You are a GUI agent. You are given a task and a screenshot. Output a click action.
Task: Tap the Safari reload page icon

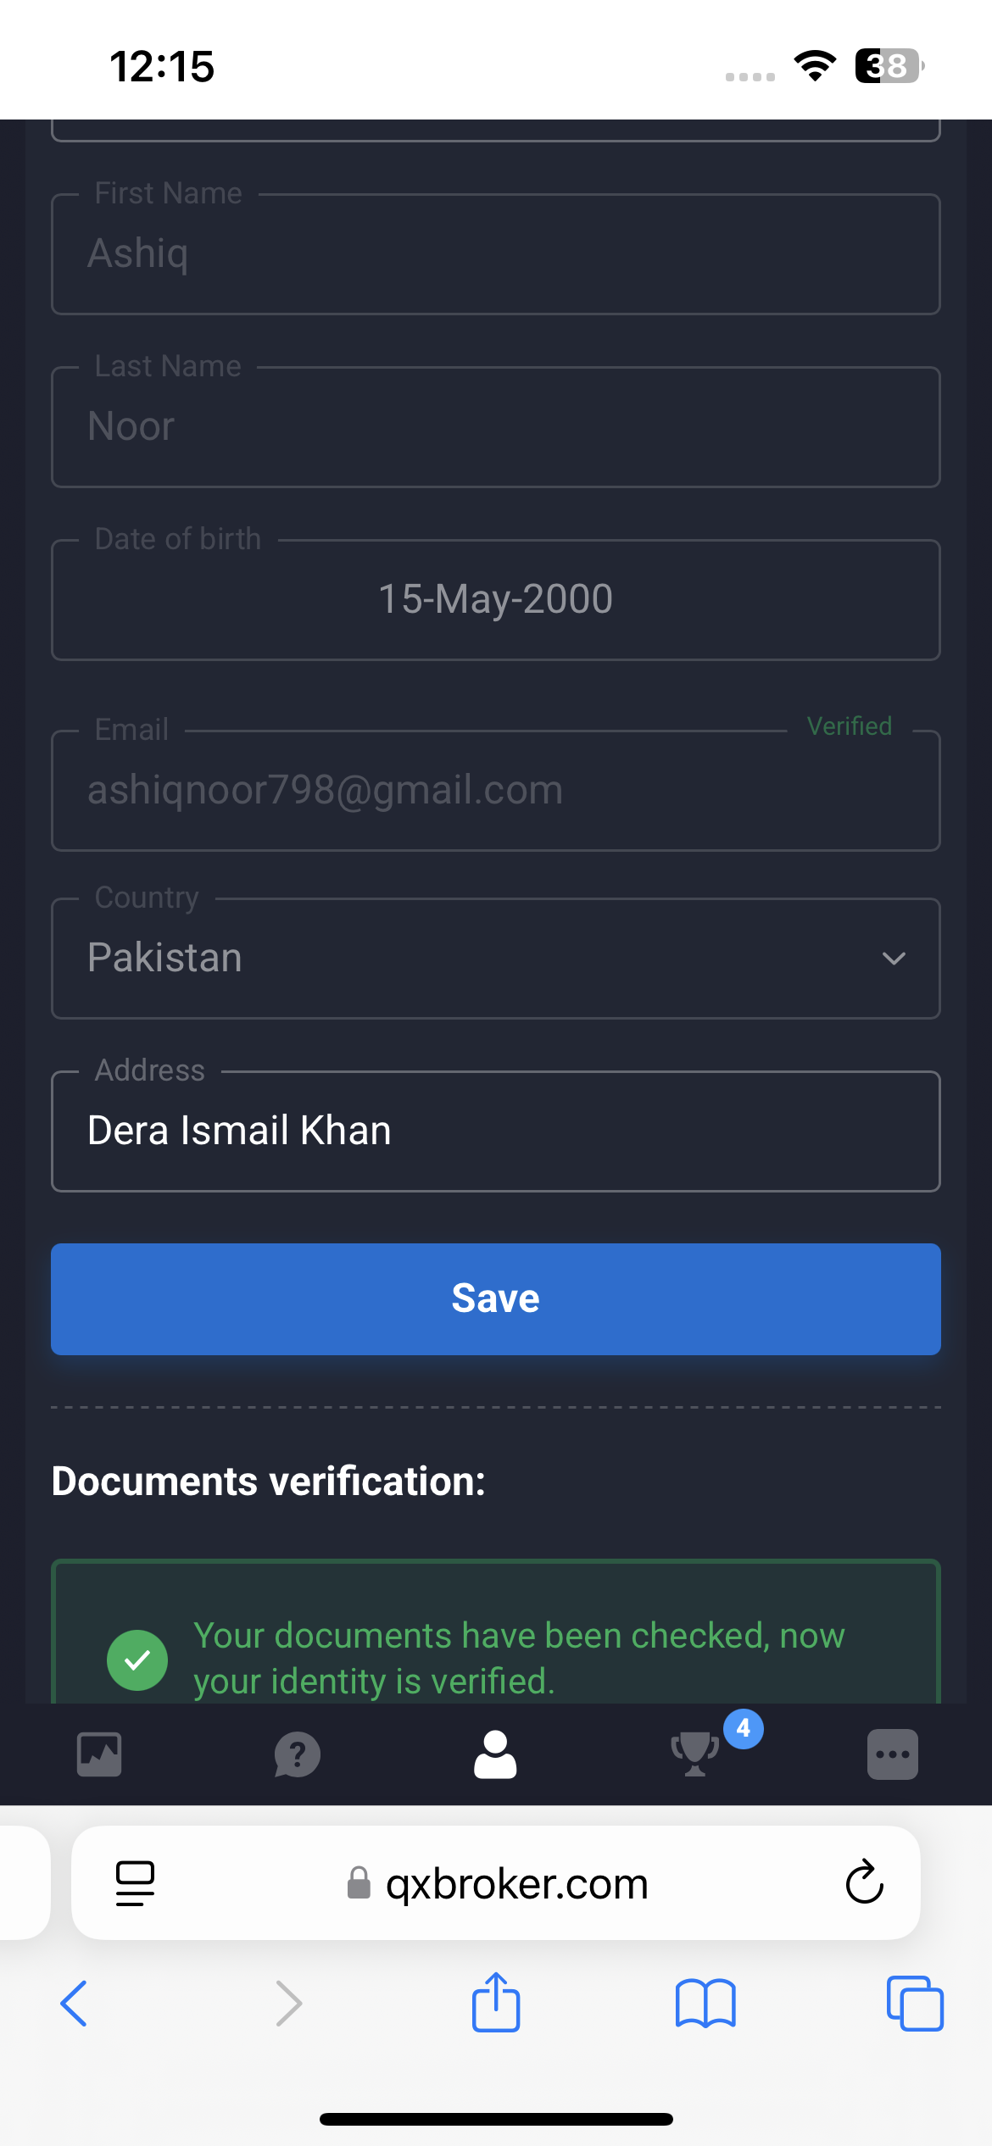(x=864, y=1882)
